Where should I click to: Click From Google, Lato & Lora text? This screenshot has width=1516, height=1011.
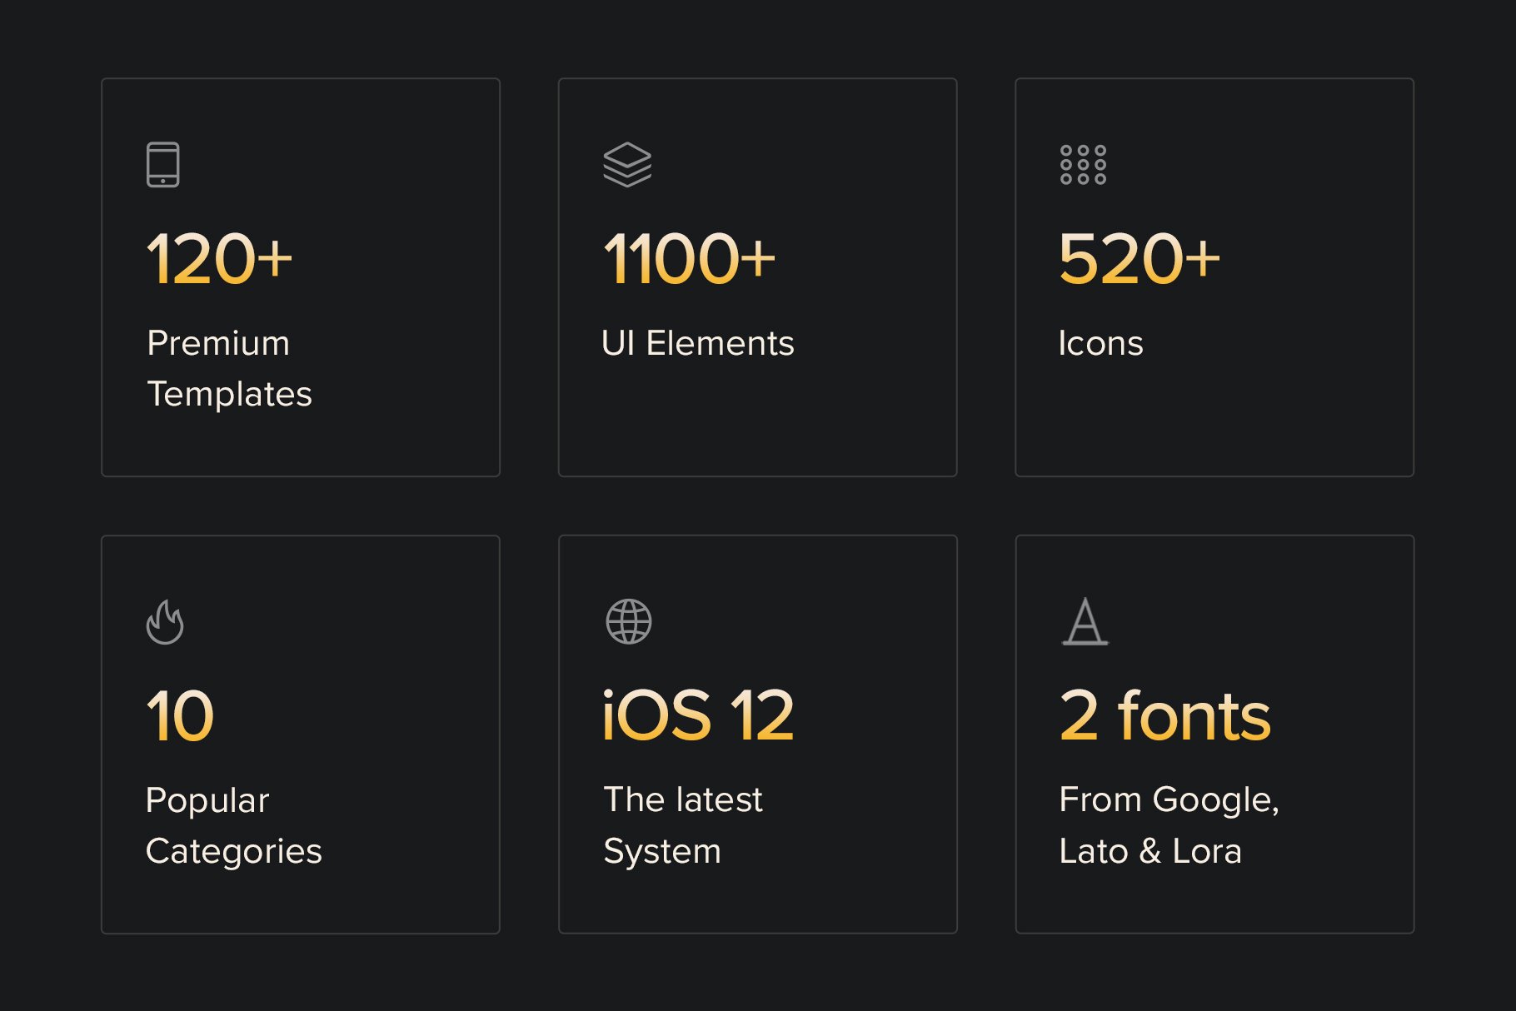[x=1169, y=826]
